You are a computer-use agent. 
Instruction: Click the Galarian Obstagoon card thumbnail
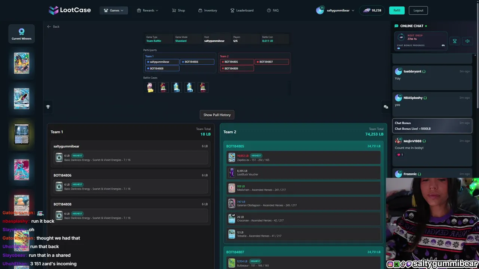[232, 203]
